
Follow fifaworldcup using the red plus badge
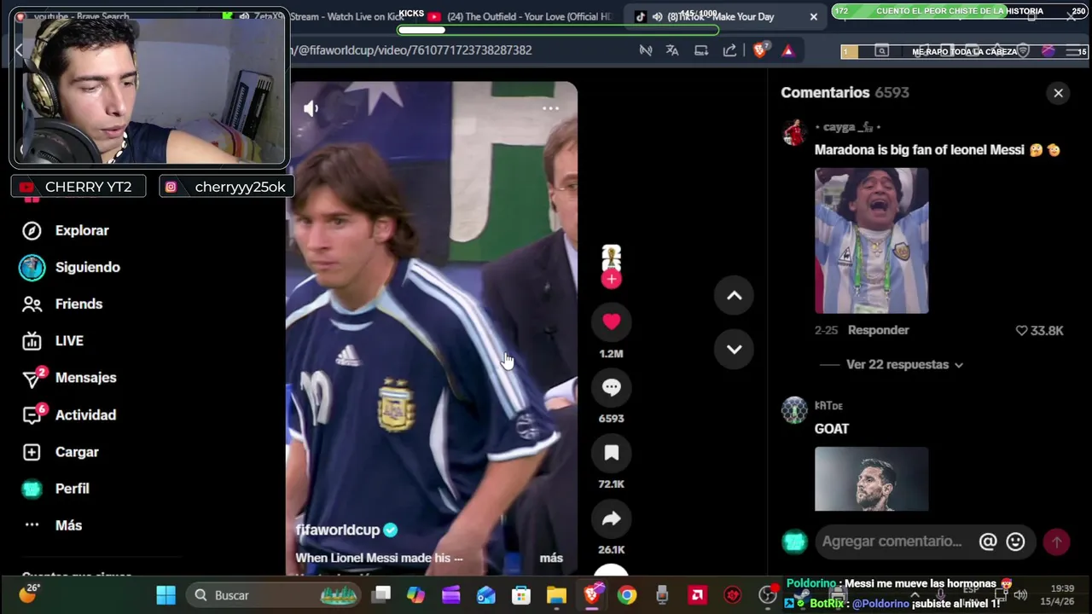click(x=611, y=279)
